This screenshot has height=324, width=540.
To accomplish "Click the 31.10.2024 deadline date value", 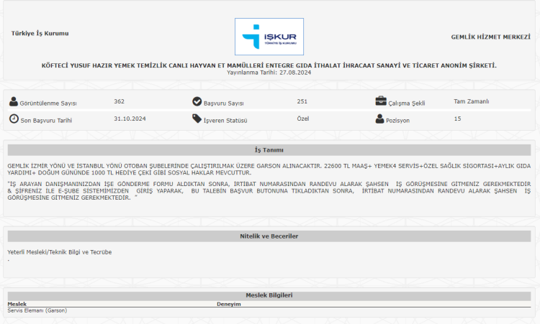I will point(130,119).
